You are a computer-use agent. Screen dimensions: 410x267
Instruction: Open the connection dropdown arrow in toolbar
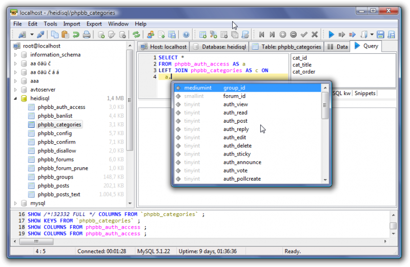point(32,34)
